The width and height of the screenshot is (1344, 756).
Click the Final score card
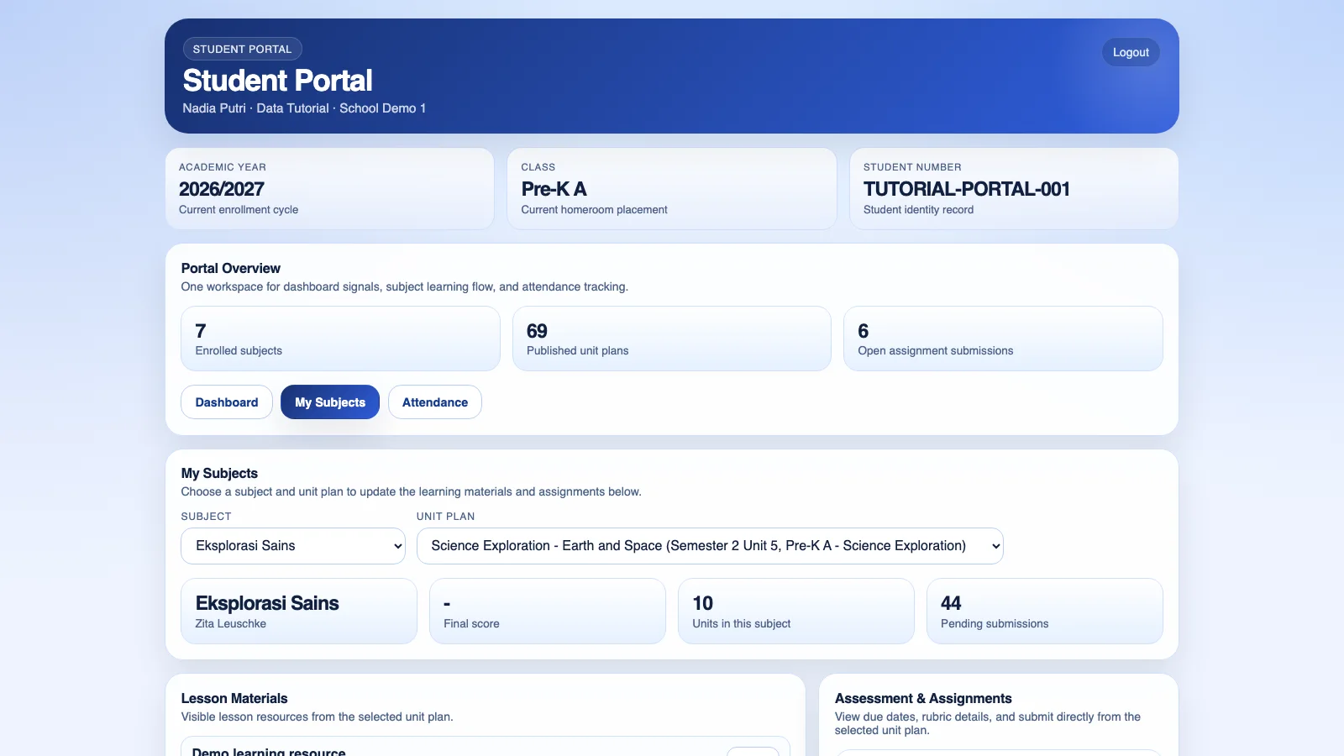548,612
